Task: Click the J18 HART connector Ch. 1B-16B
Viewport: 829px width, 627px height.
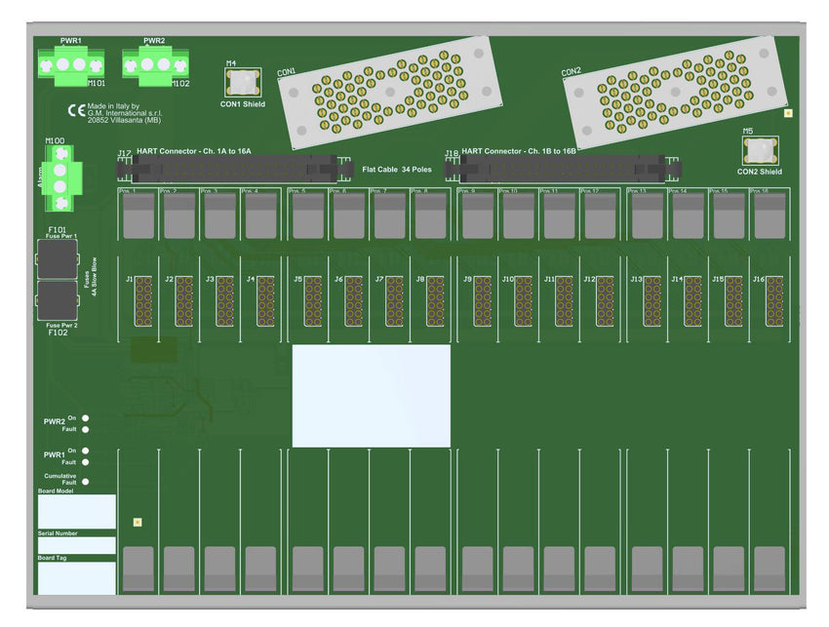Action: [563, 169]
